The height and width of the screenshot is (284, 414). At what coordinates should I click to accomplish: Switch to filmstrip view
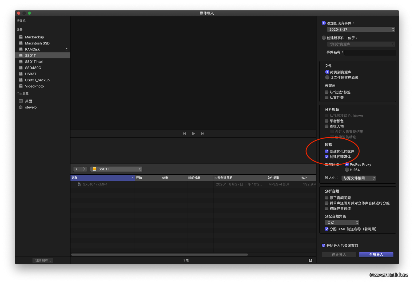click(310, 260)
